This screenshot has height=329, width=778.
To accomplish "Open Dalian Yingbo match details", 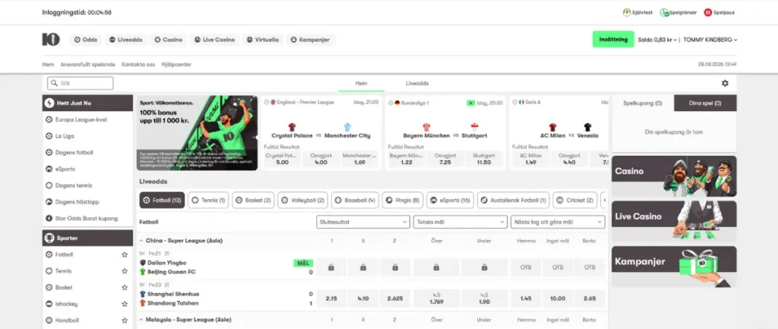I will click(166, 262).
